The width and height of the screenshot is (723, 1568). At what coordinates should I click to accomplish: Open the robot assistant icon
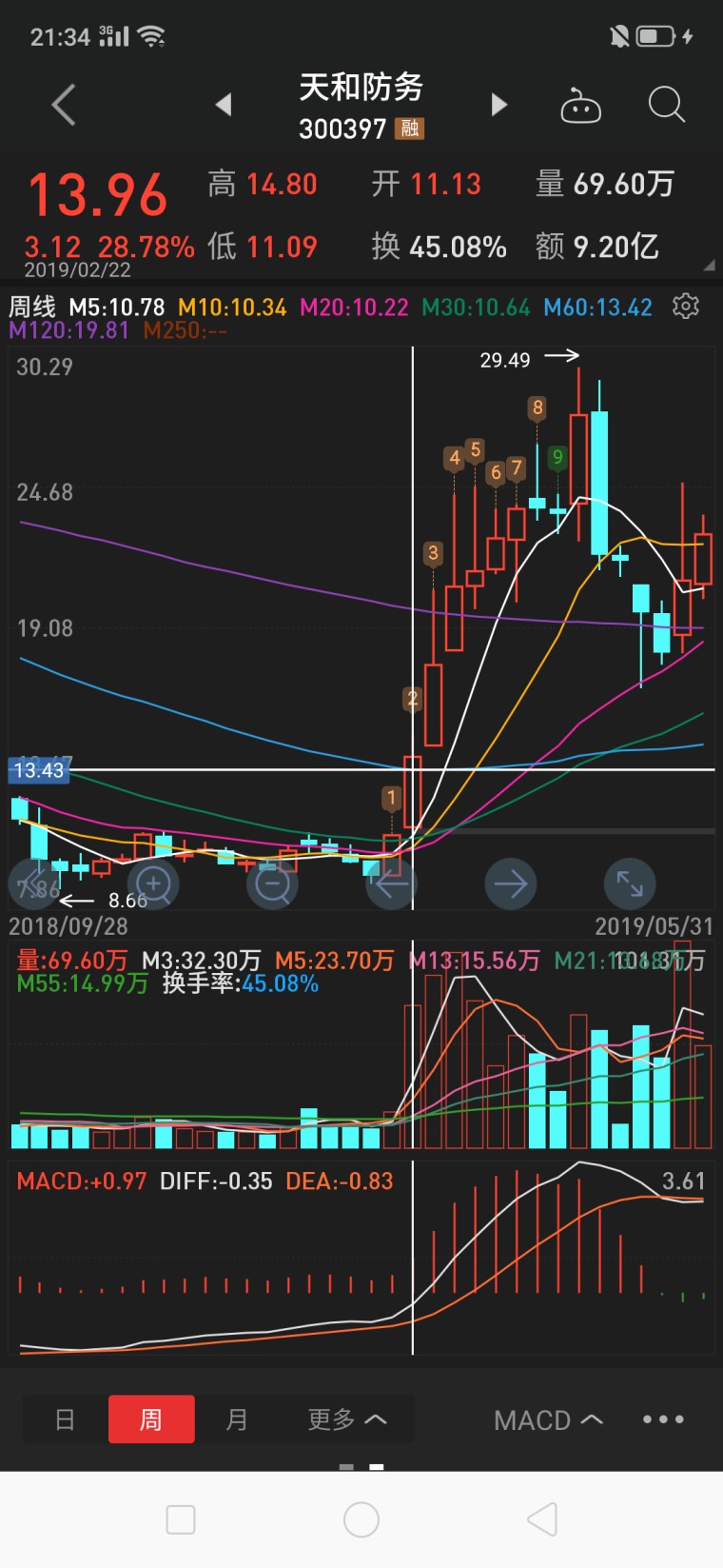tap(580, 106)
